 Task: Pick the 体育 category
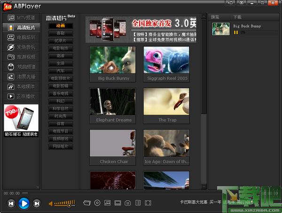[61, 124]
